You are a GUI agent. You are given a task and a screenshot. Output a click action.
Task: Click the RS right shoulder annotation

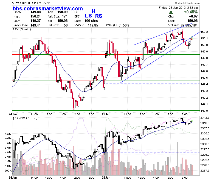pyautogui.click(x=99, y=16)
